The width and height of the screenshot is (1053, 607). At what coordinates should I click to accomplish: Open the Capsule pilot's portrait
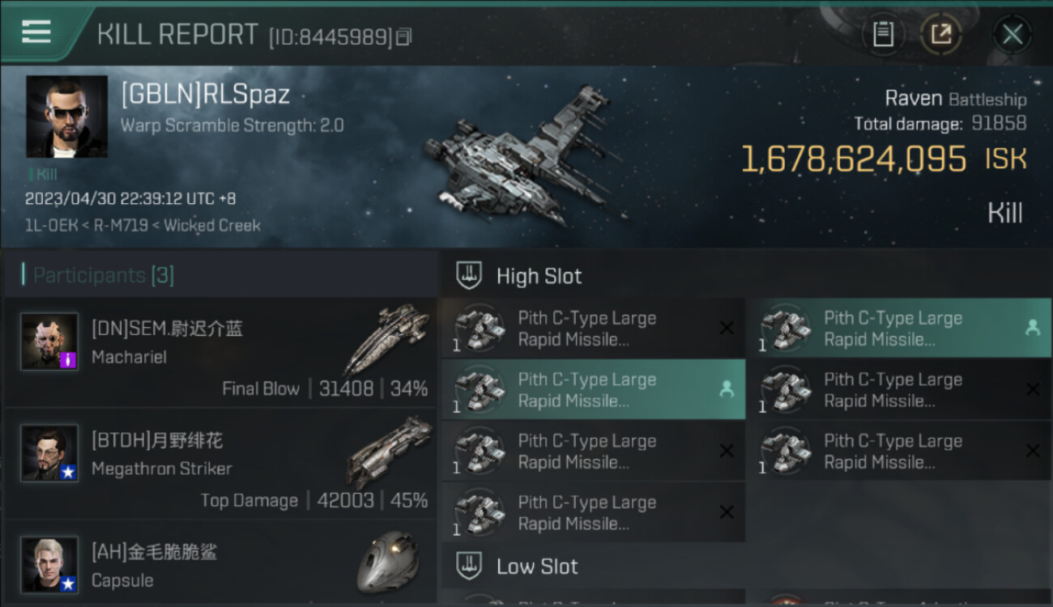49,564
